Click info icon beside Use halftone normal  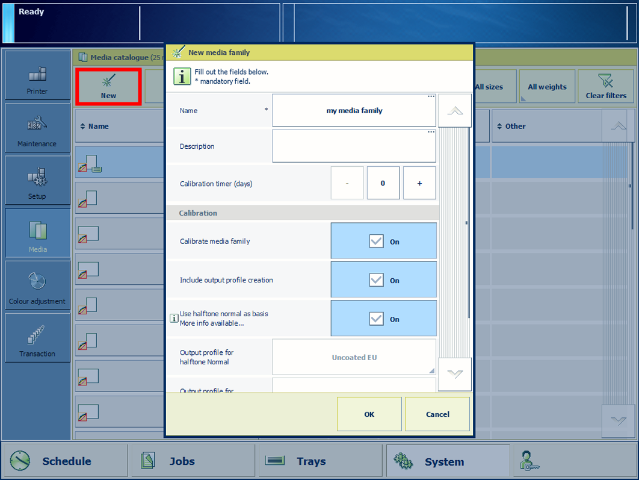(x=174, y=318)
